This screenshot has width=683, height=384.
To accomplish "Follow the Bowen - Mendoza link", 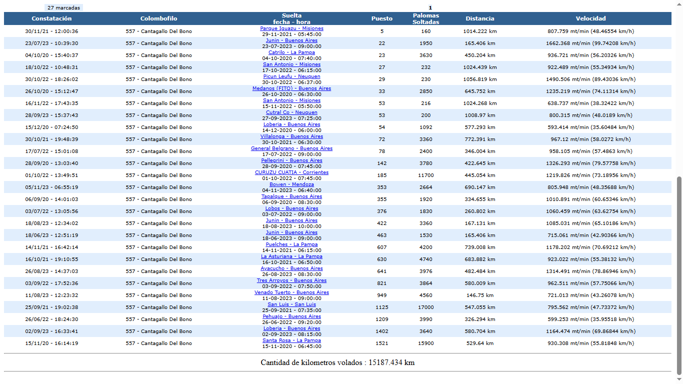I will click(291, 184).
